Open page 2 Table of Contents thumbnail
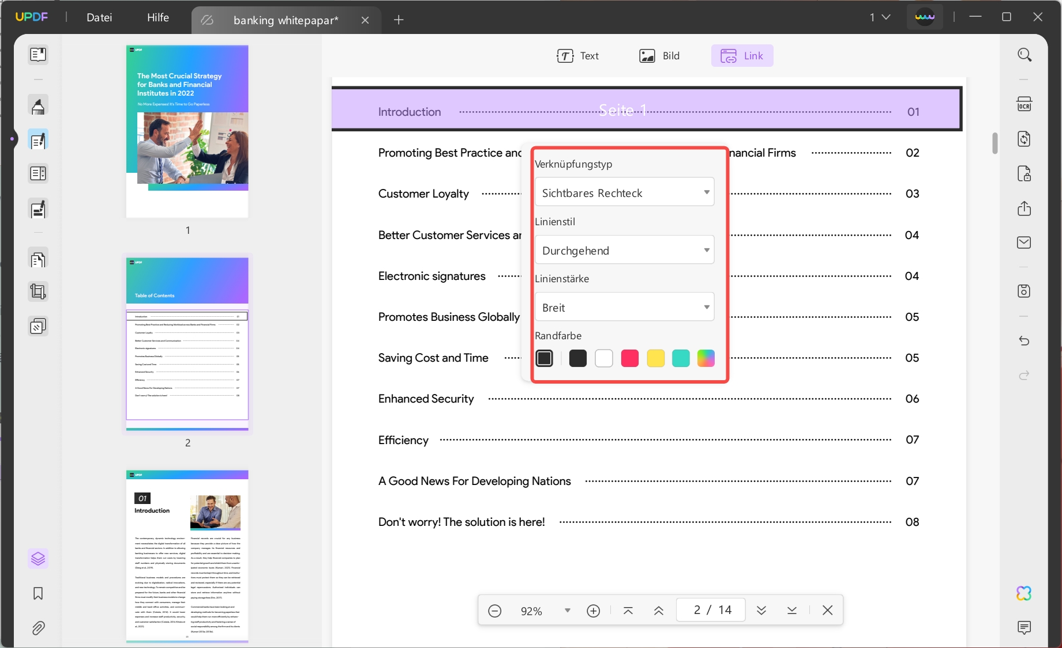Screen dimensions: 1062x648 pos(187,344)
